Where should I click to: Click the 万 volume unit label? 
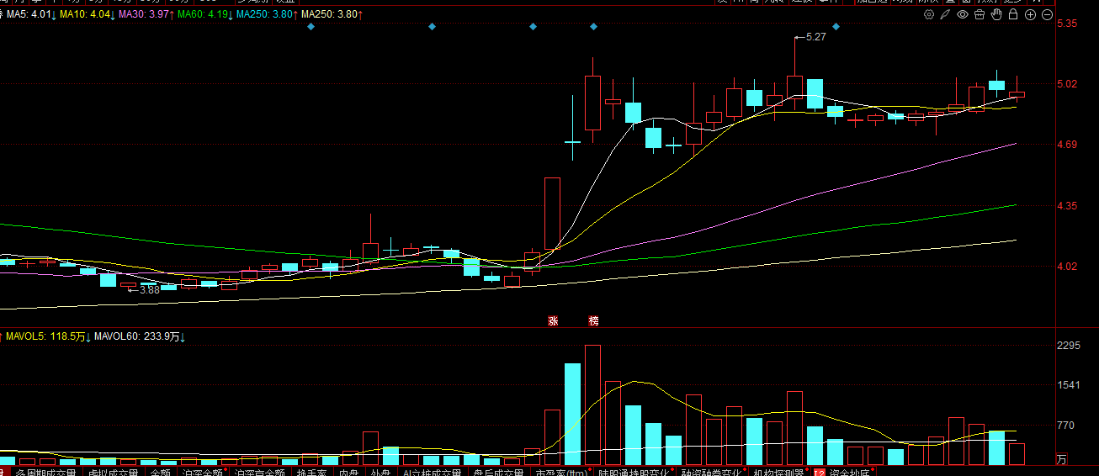[x=1062, y=459]
